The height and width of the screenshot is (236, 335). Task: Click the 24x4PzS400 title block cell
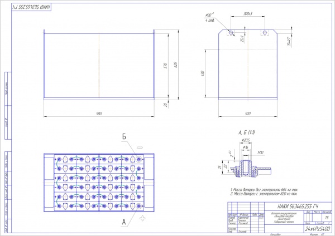[316, 229]
